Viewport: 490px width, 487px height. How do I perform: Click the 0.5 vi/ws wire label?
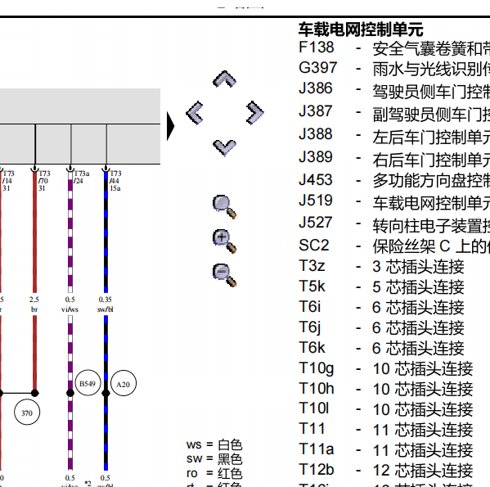[70, 304]
